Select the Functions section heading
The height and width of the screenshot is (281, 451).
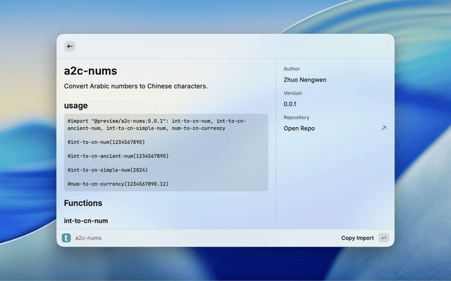tap(83, 203)
